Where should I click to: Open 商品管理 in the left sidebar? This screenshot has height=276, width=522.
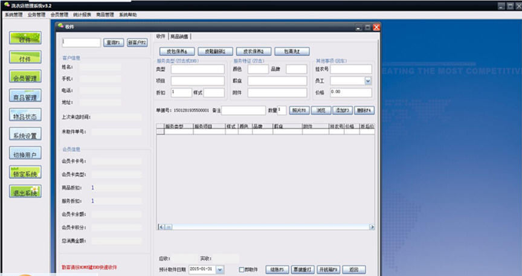(25, 95)
